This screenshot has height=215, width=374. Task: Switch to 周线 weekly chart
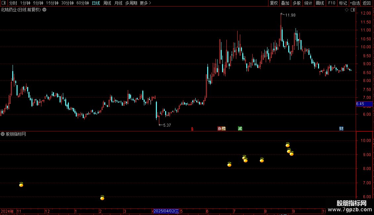(107, 3)
